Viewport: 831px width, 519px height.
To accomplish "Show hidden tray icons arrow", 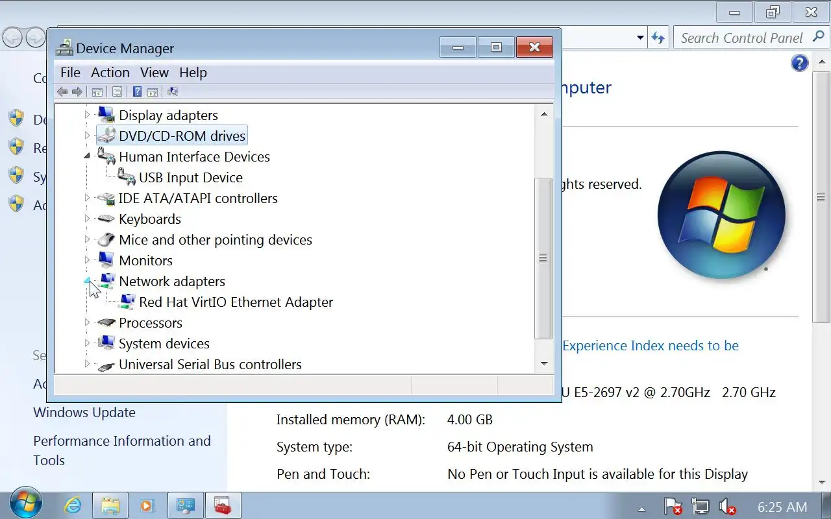I will [x=642, y=508].
